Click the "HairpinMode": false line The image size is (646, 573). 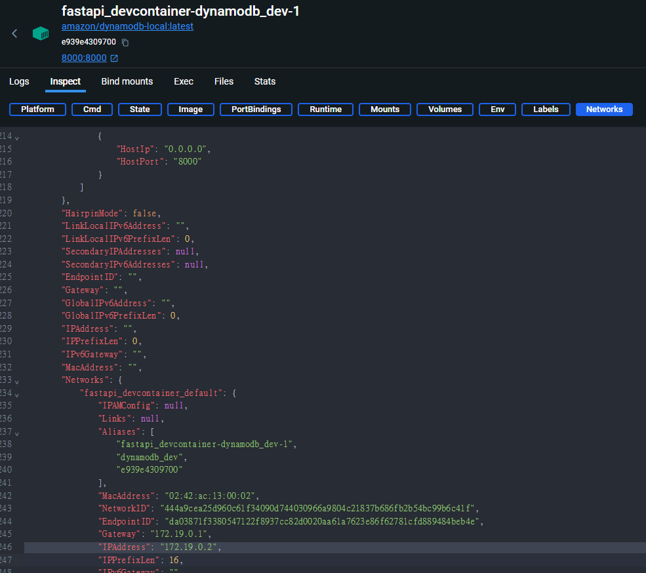coord(111,213)
